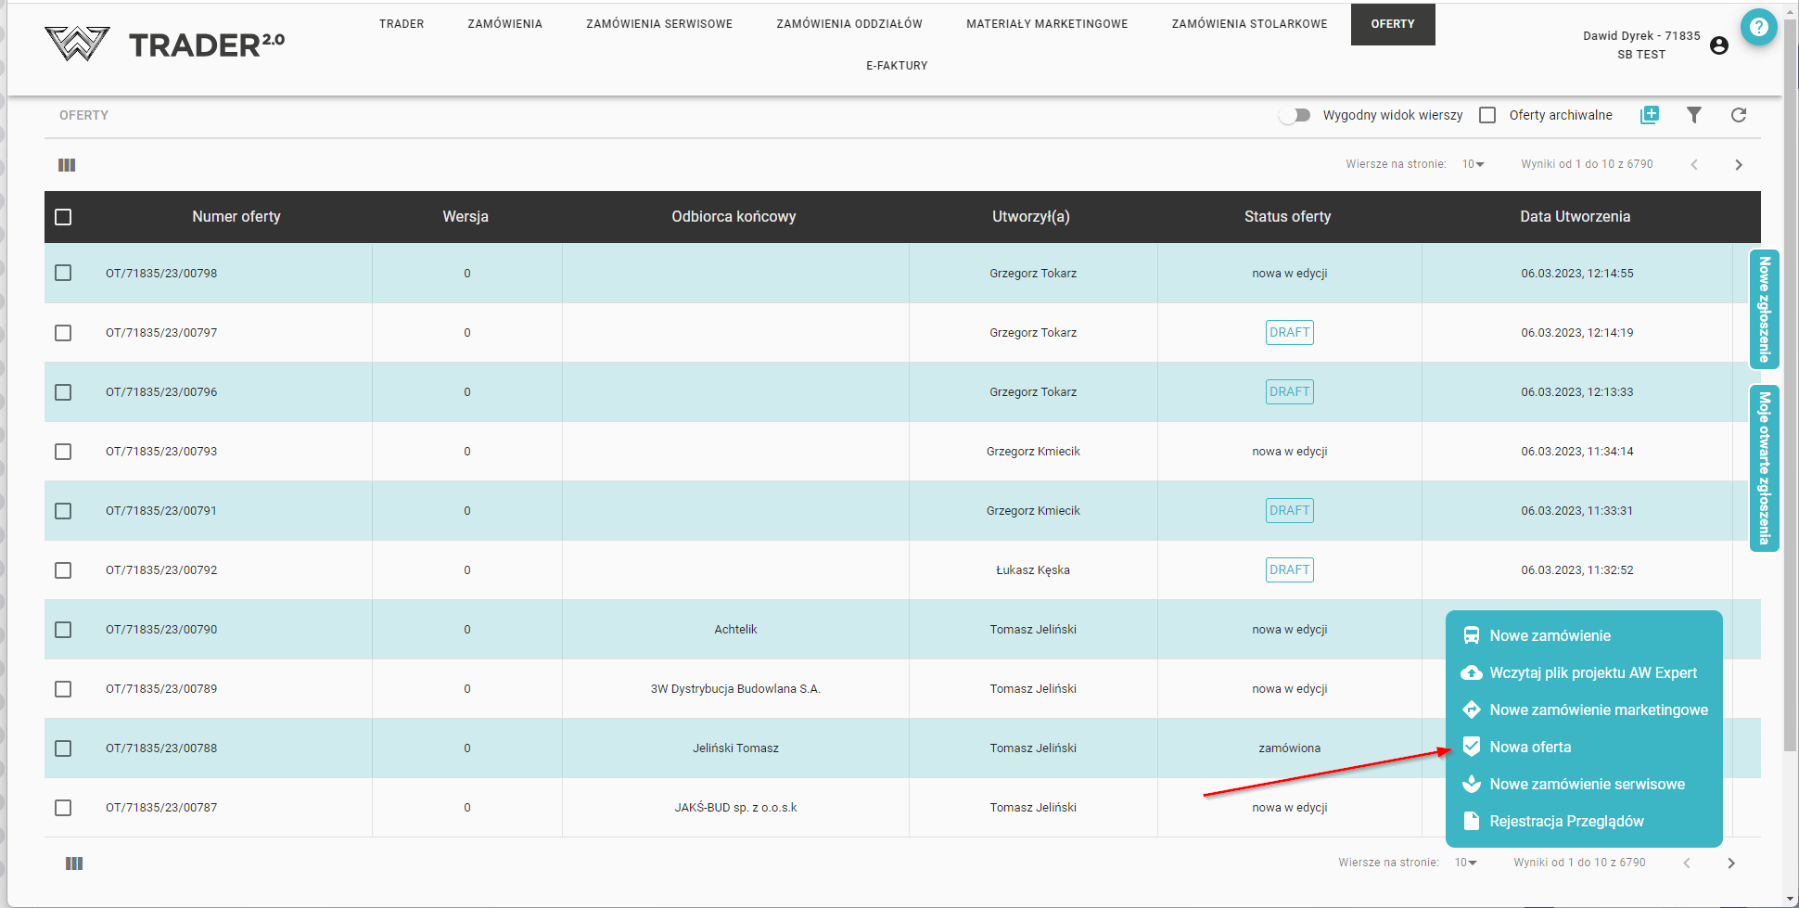1799x908 pixels.
Task: Click the column settings icon below table
Action: 74,863
